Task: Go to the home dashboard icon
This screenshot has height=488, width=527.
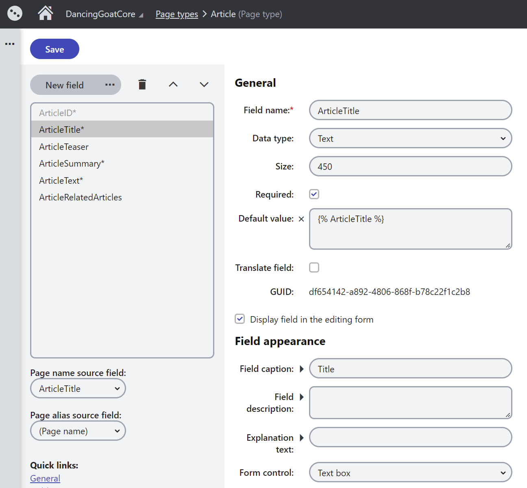Action: coord(46,13)
